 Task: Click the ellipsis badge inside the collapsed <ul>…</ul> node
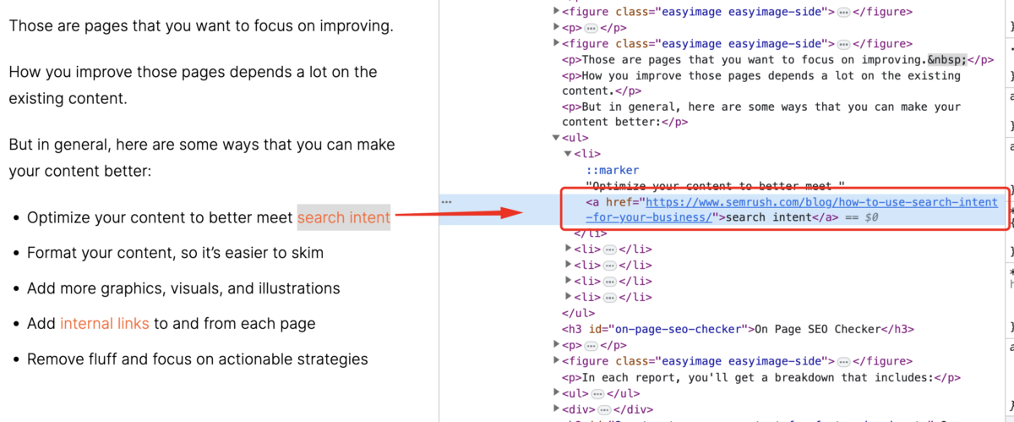coord(597,394)
